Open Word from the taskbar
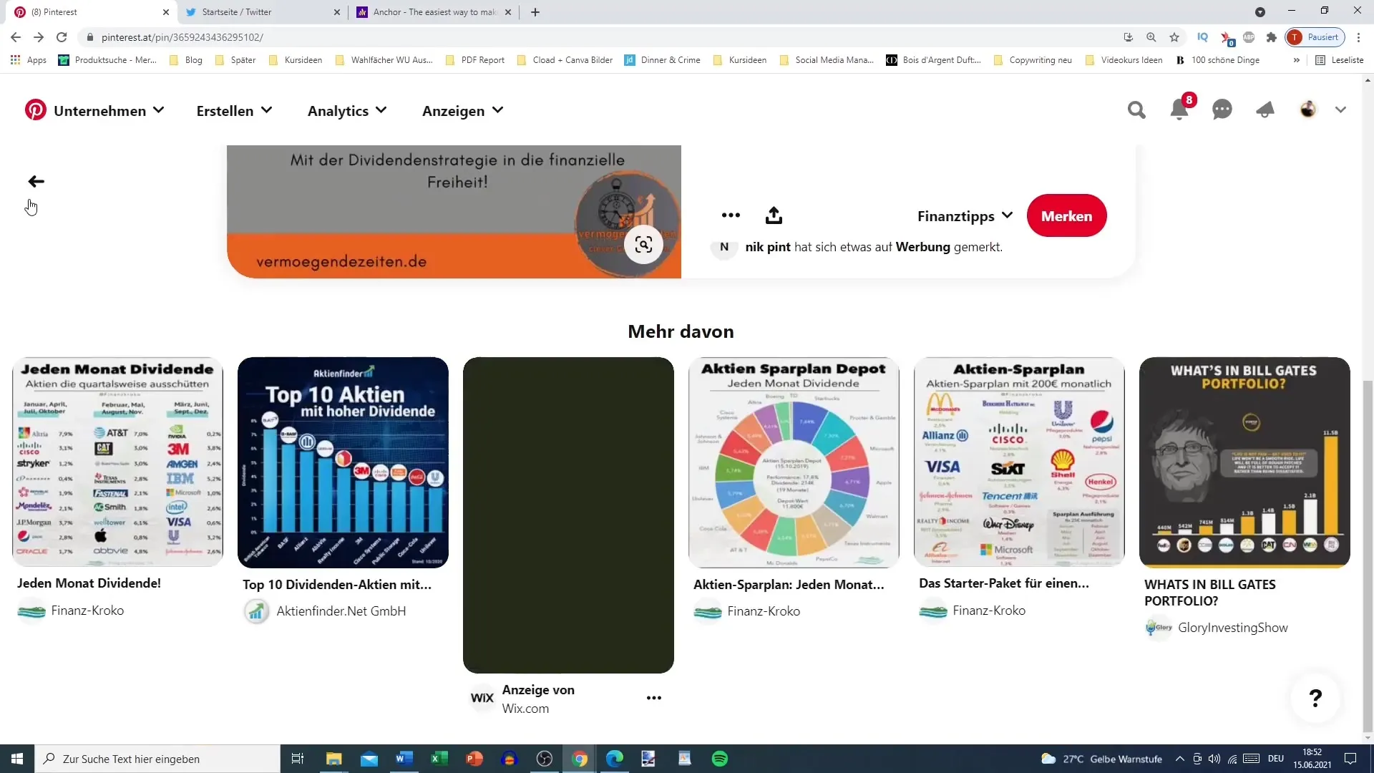 [x=404, y=759]
